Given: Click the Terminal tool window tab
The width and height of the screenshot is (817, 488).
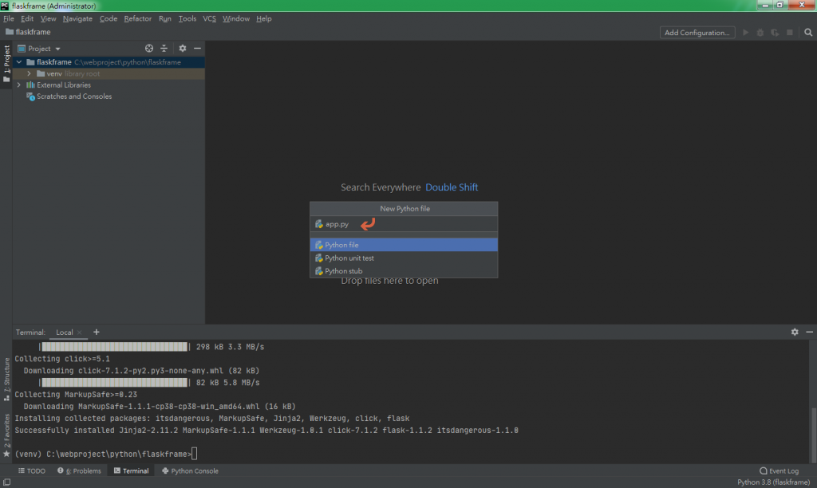Looking at the screenshot, I should click(x=132, y=470).
